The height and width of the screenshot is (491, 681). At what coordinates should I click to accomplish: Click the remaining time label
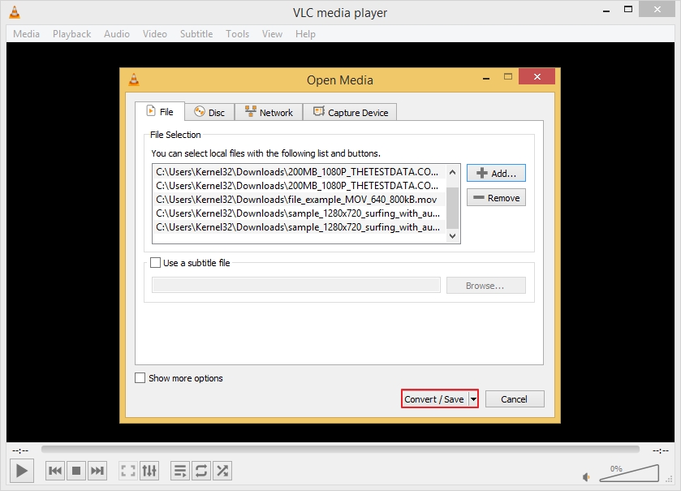660,450
